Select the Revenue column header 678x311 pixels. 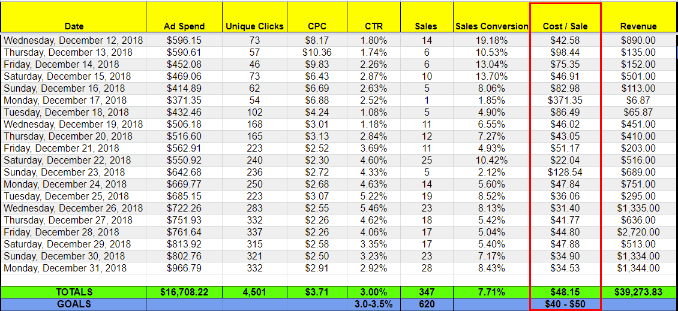[x=638, y=18]
